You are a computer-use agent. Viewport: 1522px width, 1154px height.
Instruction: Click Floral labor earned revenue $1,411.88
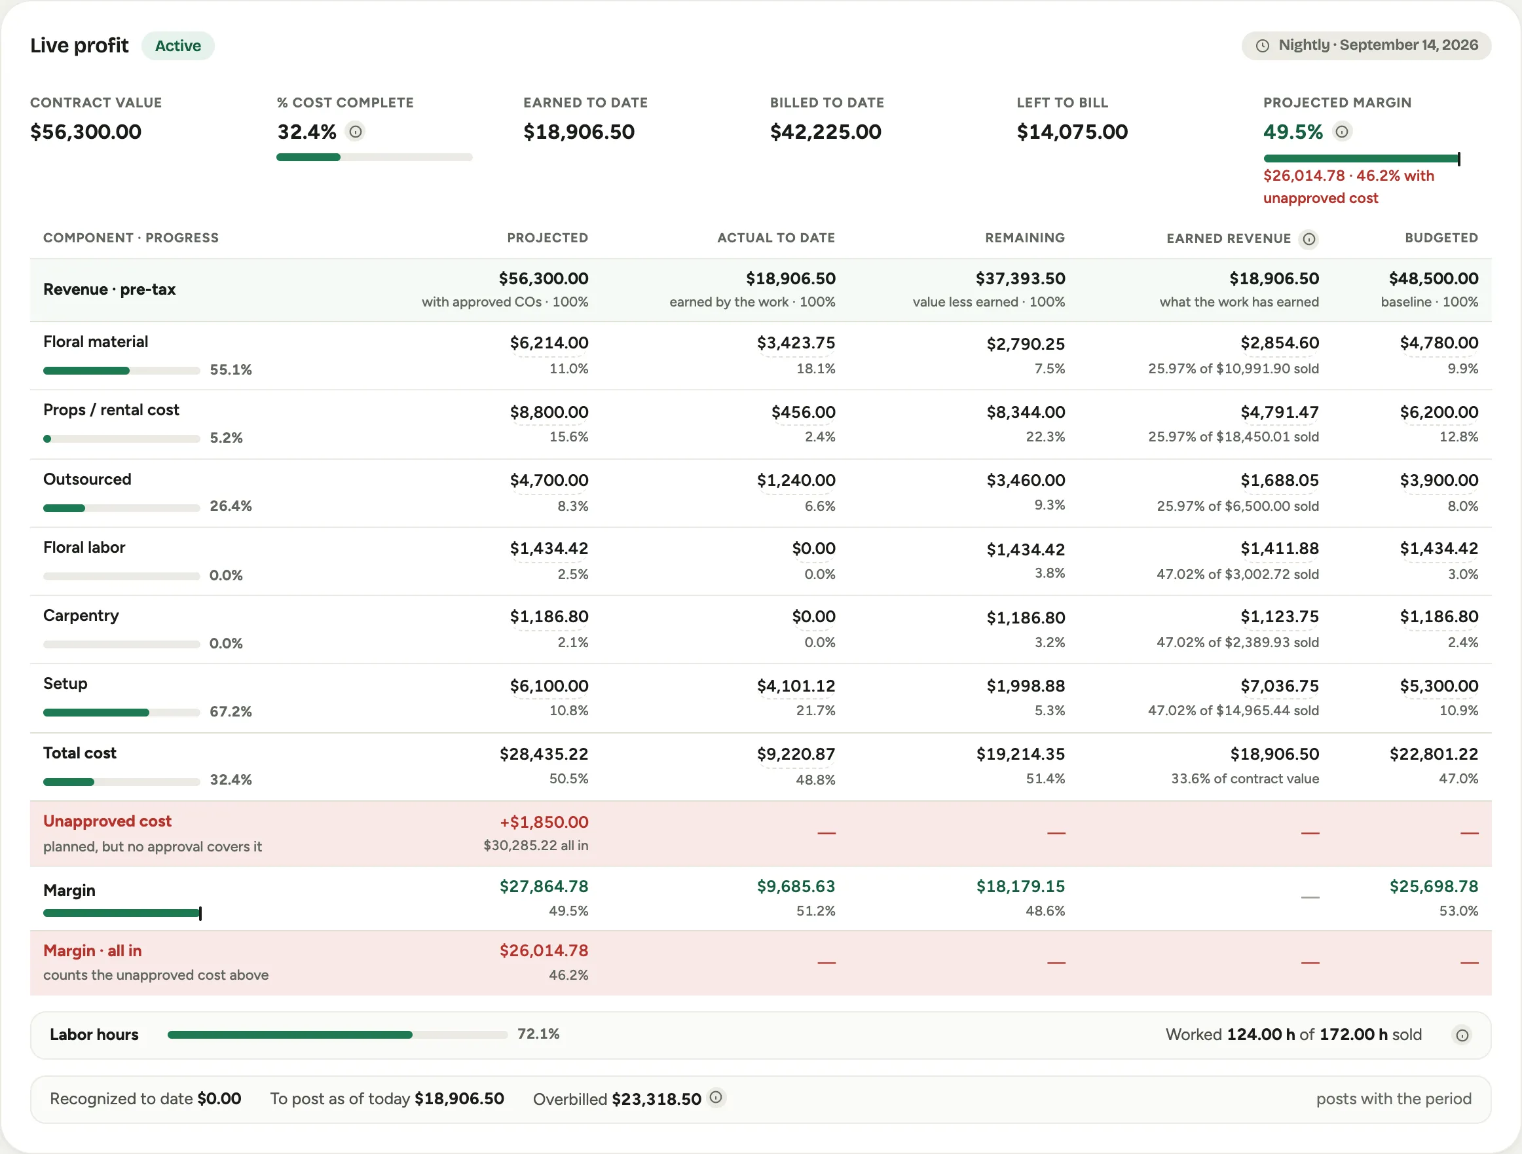(x=1280, y=548)
